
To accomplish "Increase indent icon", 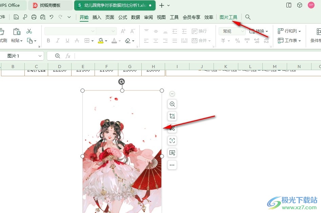I will point(184,31).
